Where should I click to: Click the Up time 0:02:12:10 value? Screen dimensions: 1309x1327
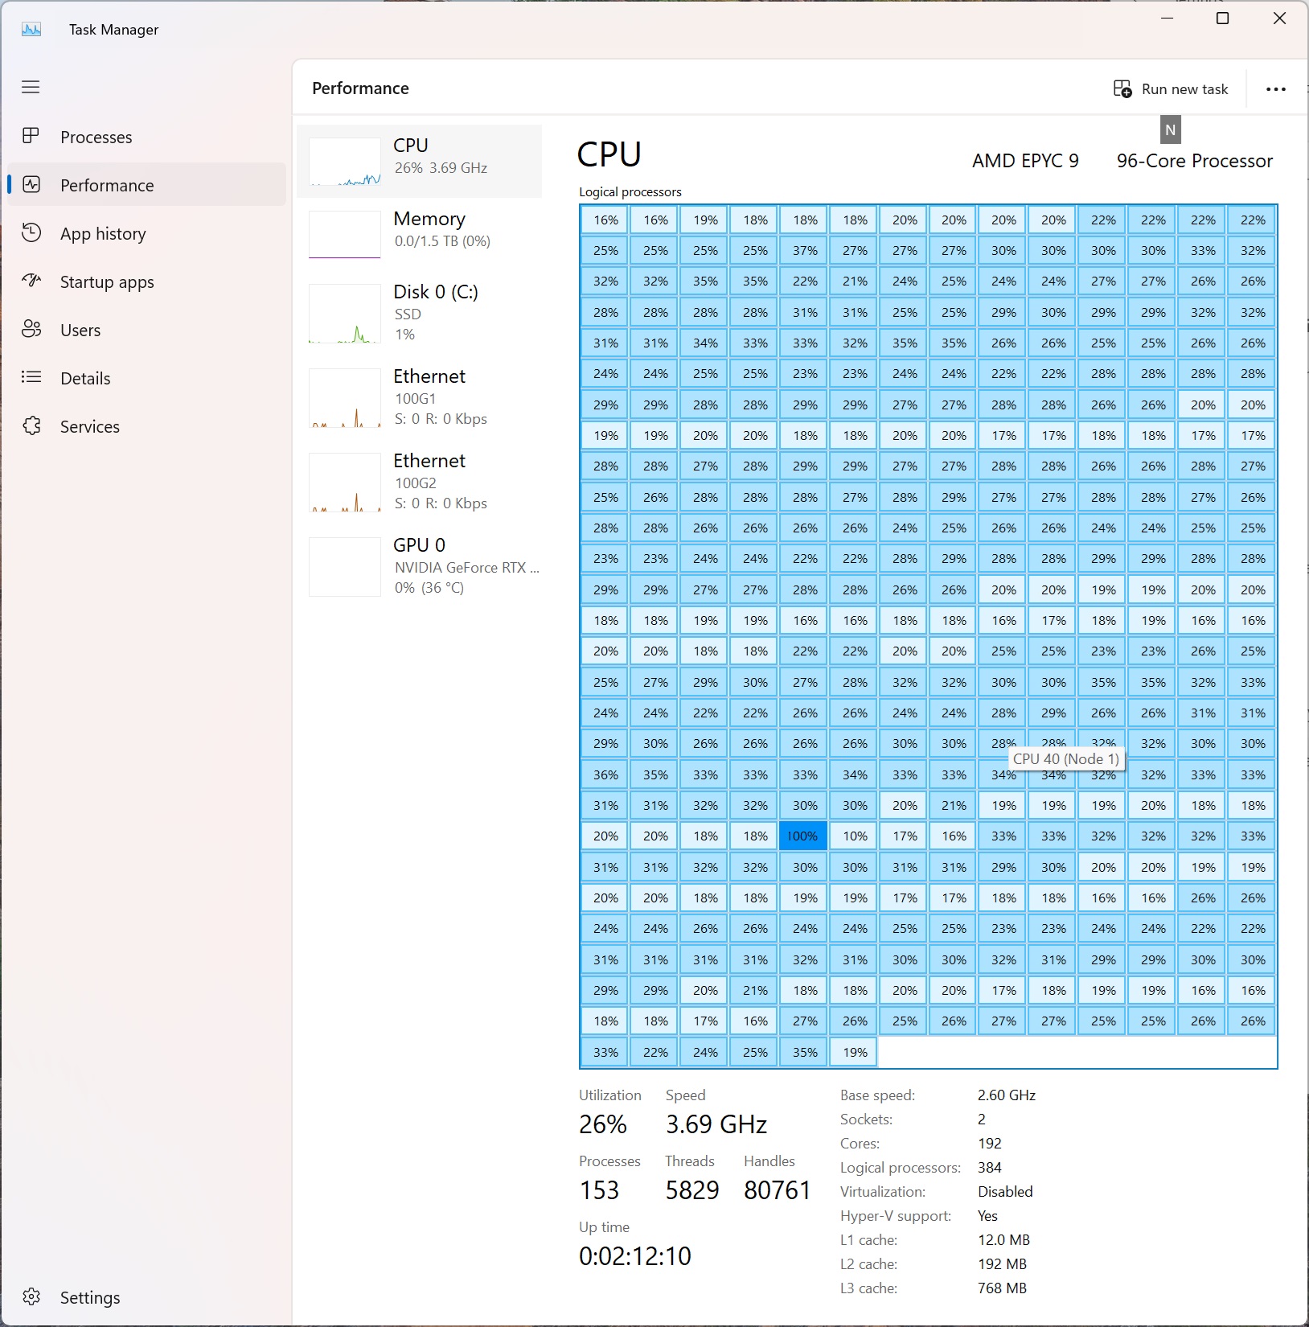[x=635, y=1256]
